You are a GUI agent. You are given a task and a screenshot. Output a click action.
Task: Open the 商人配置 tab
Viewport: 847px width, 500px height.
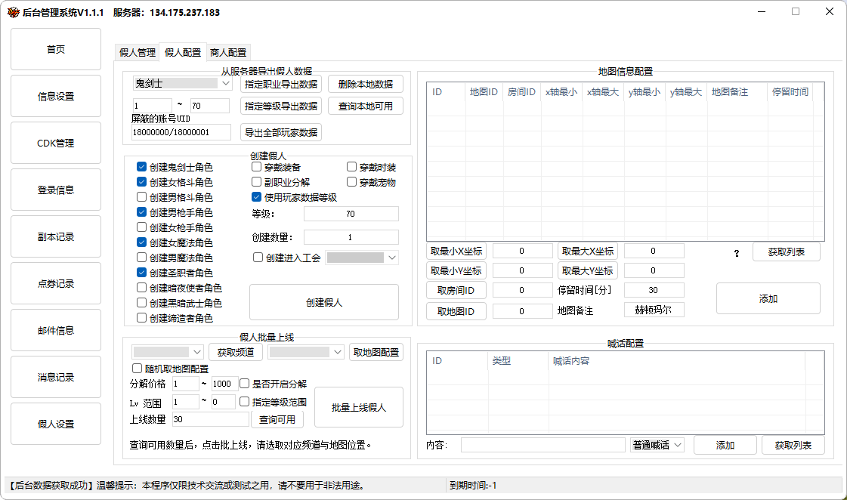pyautogui.click(x=228, y=53)
